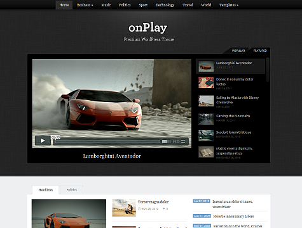Click Carving the Mountains video link

[x=233, y=116]
